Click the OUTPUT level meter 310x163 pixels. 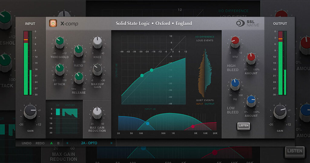pyautogui.click(x=282, y=63)
